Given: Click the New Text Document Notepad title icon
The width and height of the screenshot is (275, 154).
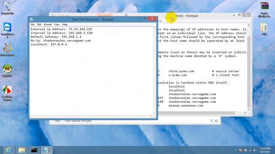Looking at the screenshot, I should point(31,19).
